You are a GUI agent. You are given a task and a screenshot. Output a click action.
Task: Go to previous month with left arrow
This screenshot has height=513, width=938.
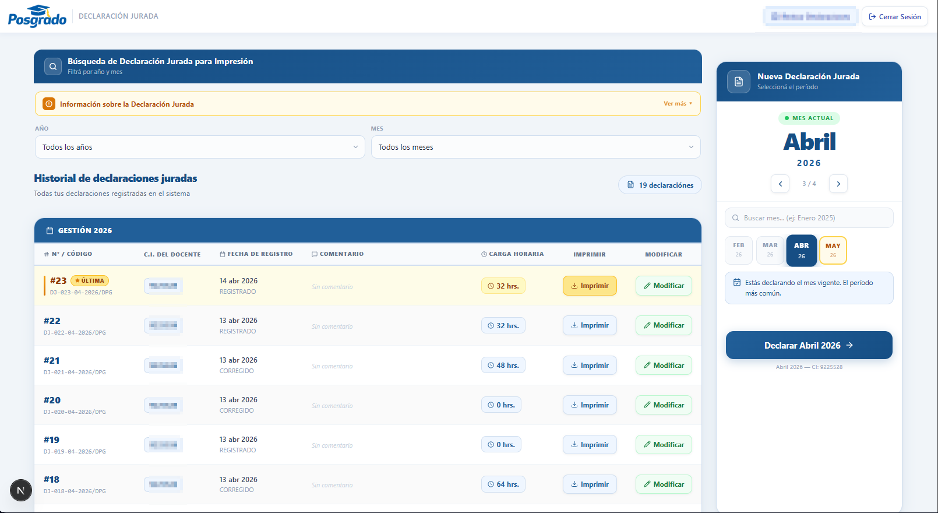780,184
